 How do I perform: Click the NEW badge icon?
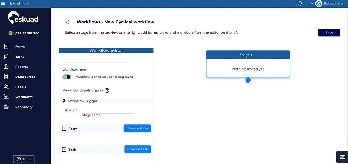point(342,157)
